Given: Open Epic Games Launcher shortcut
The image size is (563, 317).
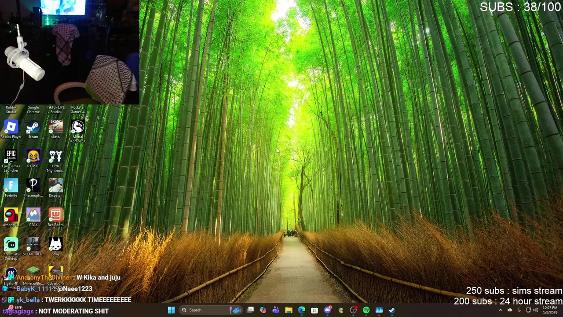Looking at the screenshot, I should coord(11,161).
